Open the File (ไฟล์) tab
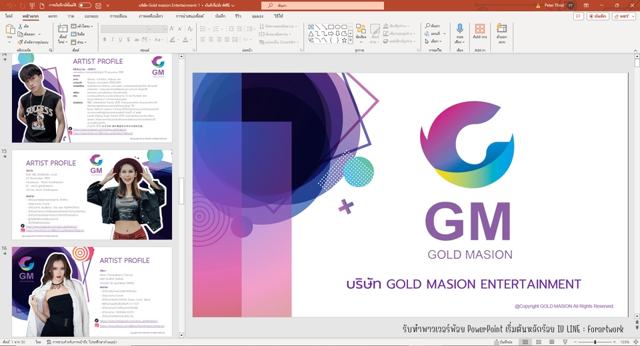The width and height of the screenshot is (640, 346). click(x=9, y=16)
